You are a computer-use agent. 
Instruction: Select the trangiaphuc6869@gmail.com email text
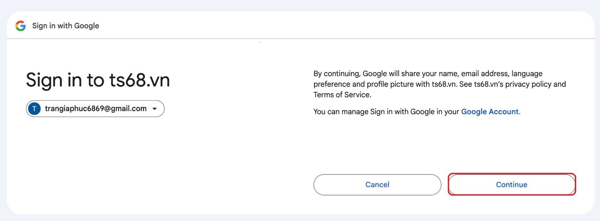pyautogui.click(x=96, y=109)
